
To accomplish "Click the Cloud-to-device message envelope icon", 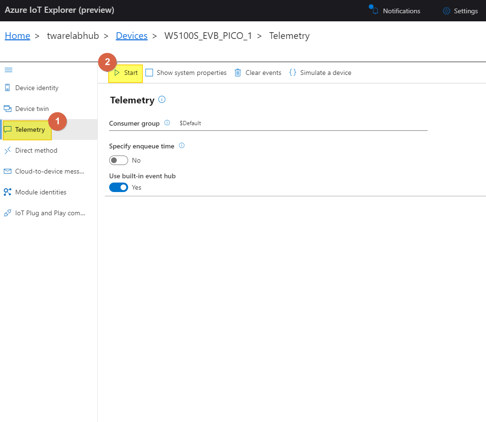I will coord(8,171).
